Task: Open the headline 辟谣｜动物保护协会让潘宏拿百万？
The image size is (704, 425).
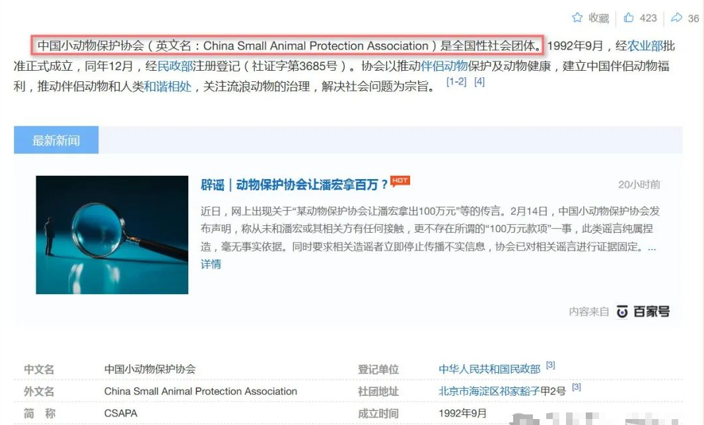Action: click(294, 184)
